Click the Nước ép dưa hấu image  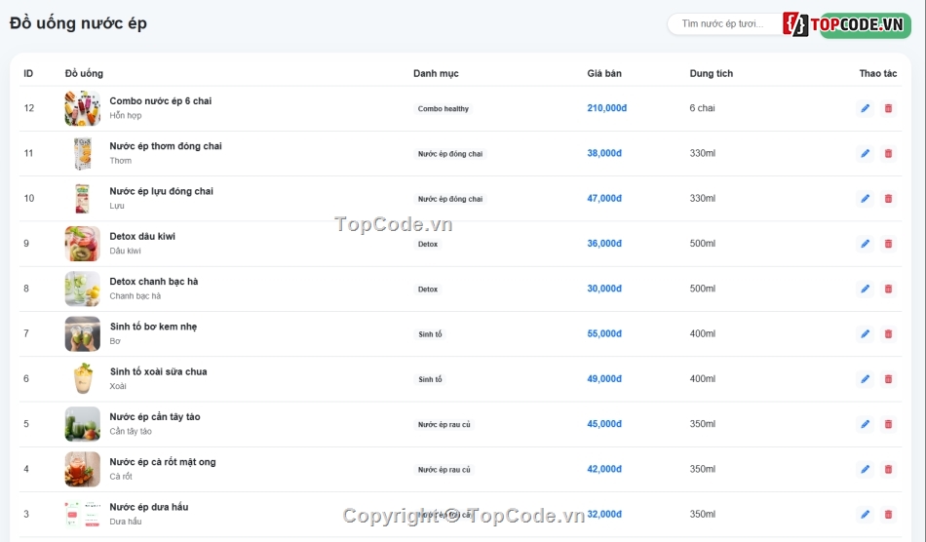tap(83, 515)
